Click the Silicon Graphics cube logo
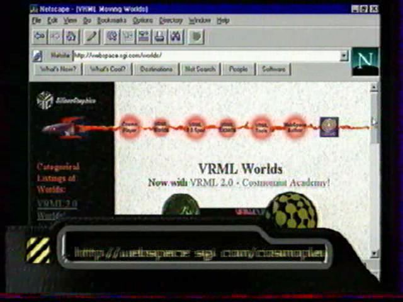 click(45, 100)
